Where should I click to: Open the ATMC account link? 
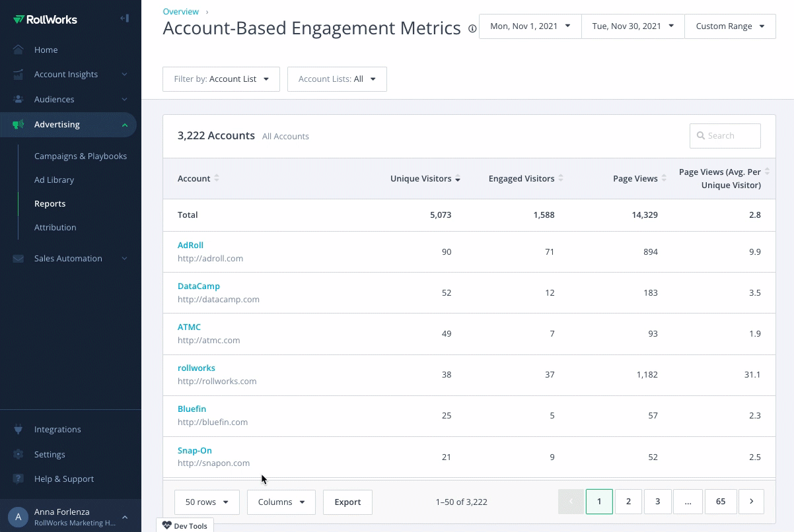tap(189, 327)
